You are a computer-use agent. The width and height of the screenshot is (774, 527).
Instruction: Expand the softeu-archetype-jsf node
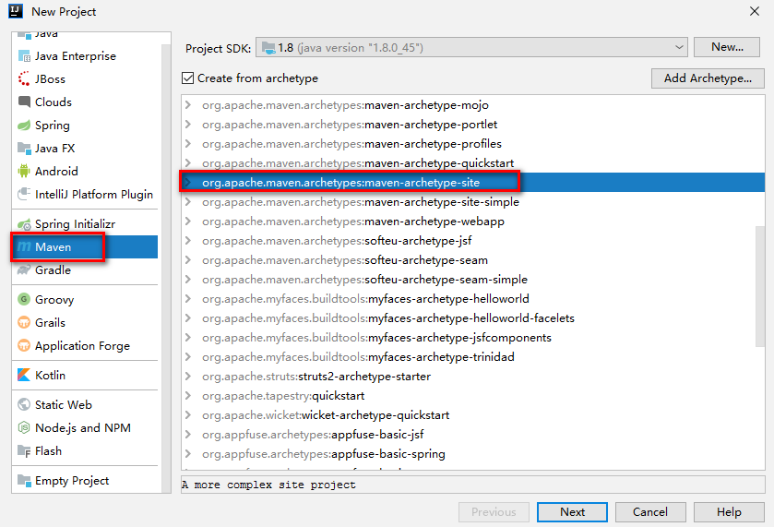pyautogui.click(x=188, y=241)
